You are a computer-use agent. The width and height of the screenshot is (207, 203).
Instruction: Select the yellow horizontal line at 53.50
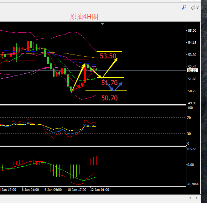(109, 52)
